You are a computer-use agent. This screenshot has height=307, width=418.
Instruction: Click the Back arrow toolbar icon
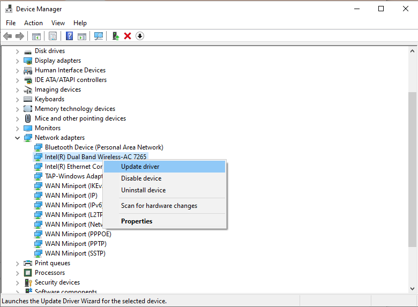pos(8,36)
